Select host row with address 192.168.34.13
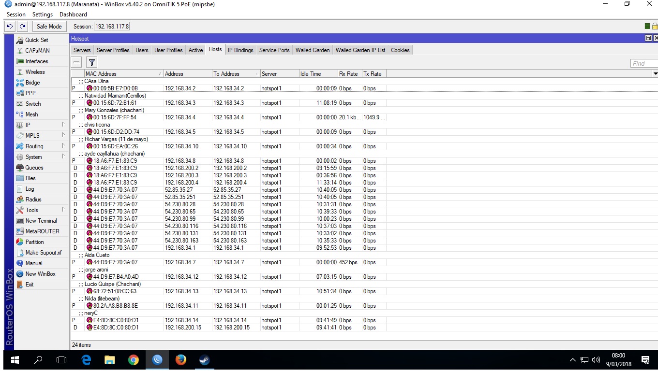This screenshot has height=371, width=658. coord(364,291)
